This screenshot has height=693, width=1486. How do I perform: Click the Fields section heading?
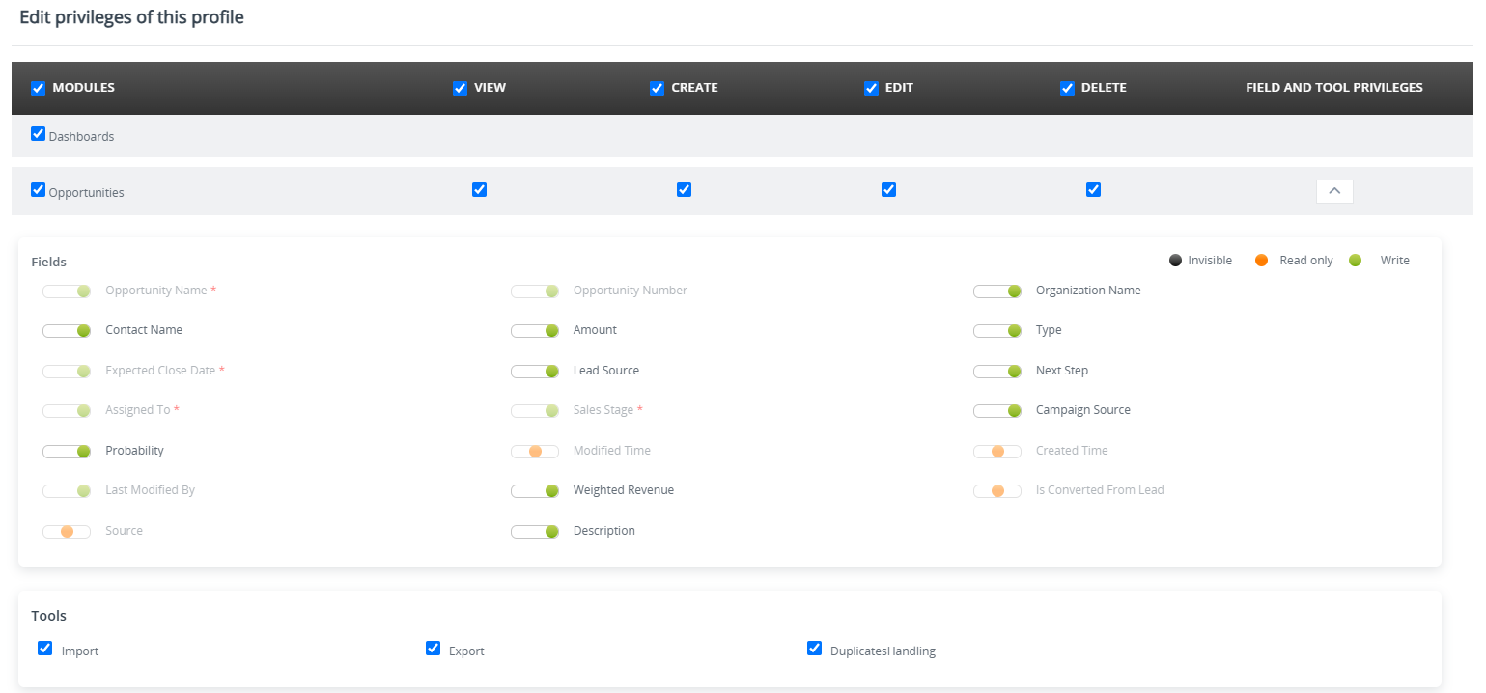49,262
